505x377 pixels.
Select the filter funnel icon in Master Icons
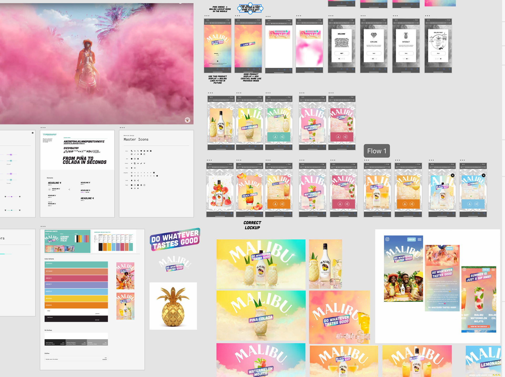[144, 163]
